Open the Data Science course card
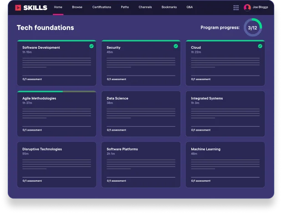The height and width of the screenshot is (214, 282). click(118, 98)
